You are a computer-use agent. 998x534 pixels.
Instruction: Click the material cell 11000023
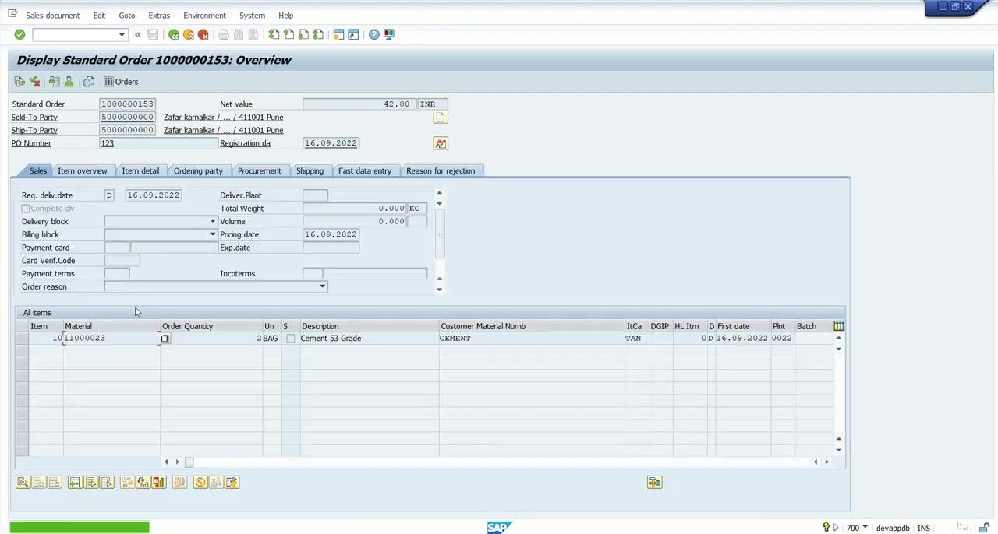tap(112, 339)
